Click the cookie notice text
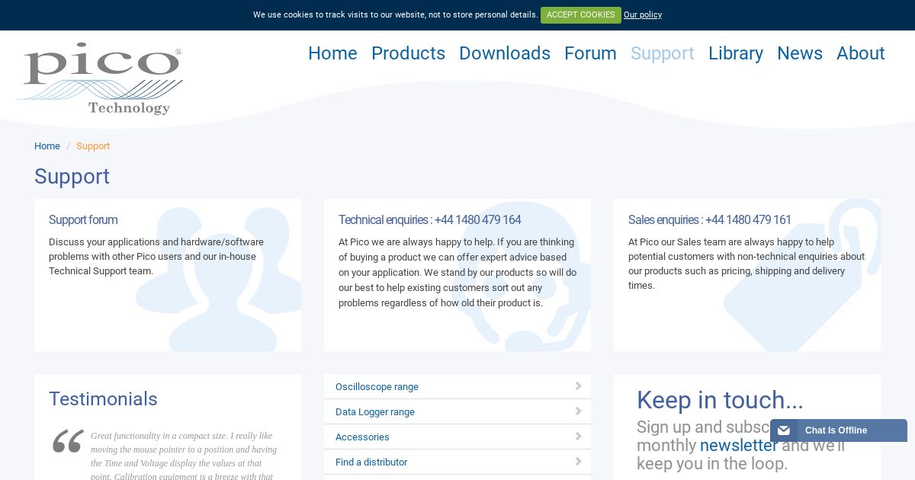Screen dimensions: 915x480 click(396, 15)
